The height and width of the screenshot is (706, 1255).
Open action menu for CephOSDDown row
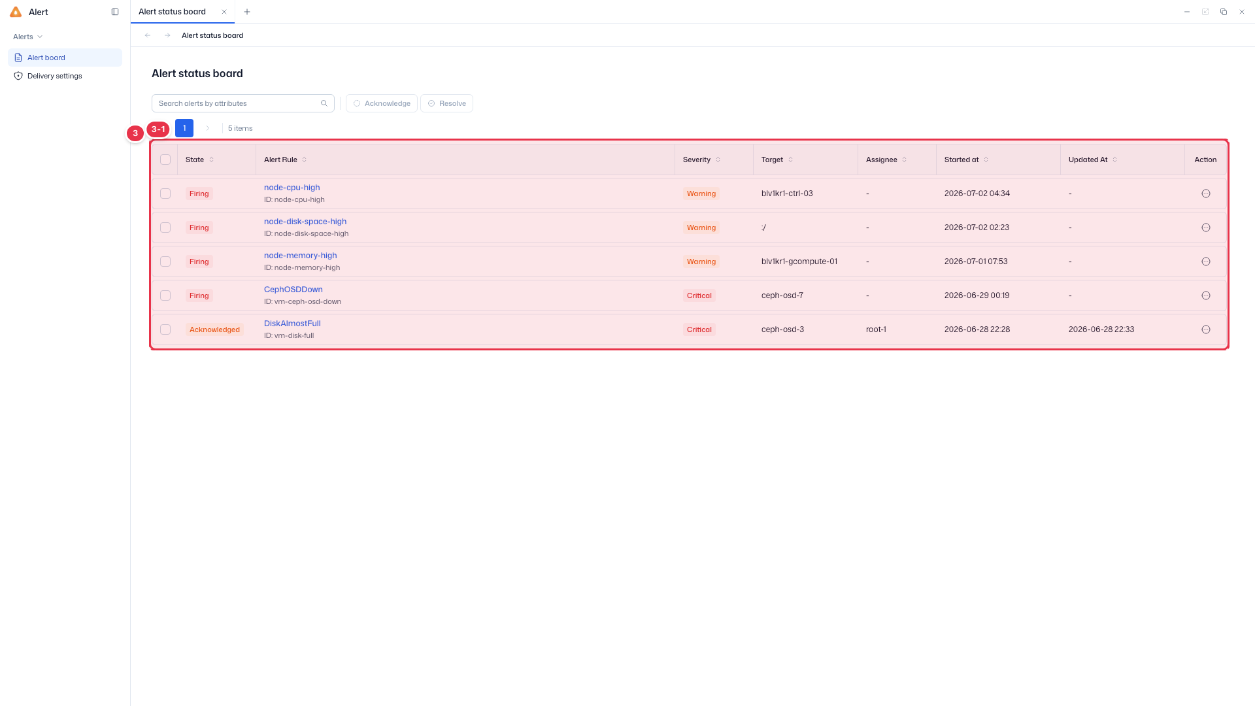[1206, 295]
